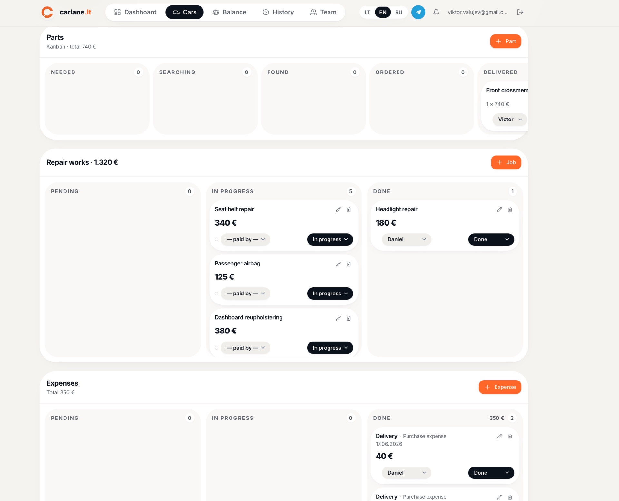
Task: Open notifications bell
Action: tap(436, 12)
